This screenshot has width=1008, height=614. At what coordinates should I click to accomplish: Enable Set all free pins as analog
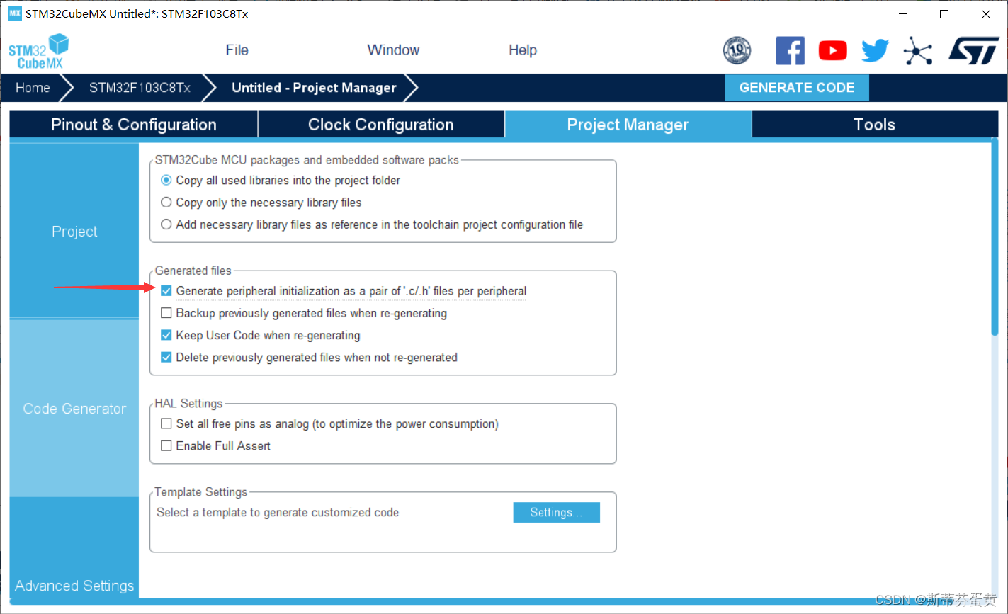(x=166, y=423)
